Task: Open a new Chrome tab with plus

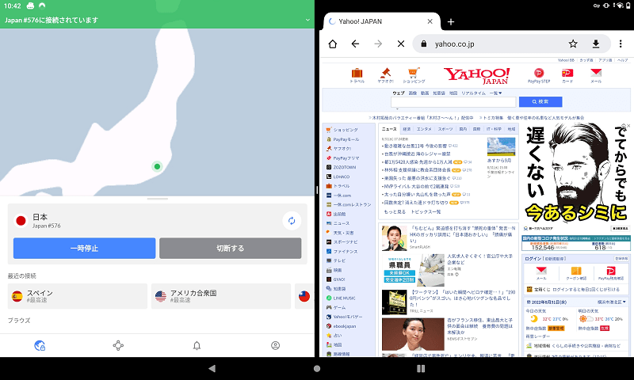Action: tap(451, 22)
